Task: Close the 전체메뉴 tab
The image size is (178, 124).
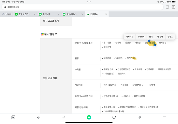Action: [106, 14]
